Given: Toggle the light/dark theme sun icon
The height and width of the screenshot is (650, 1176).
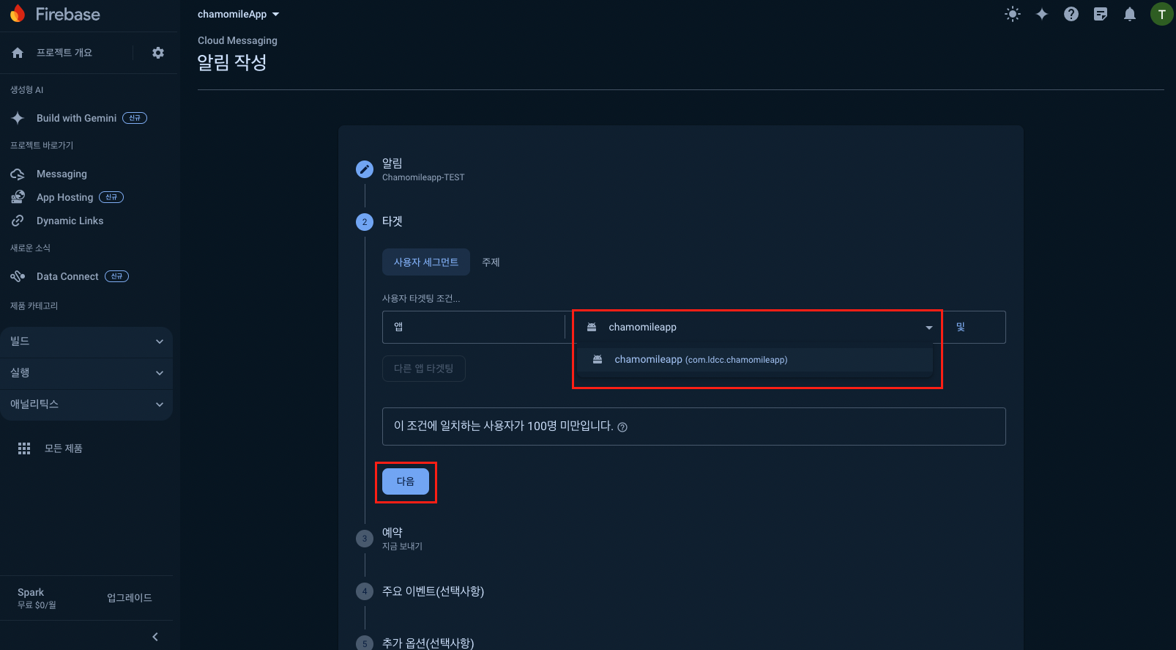Looking at the screenshot, I should tap(1013, 14).
